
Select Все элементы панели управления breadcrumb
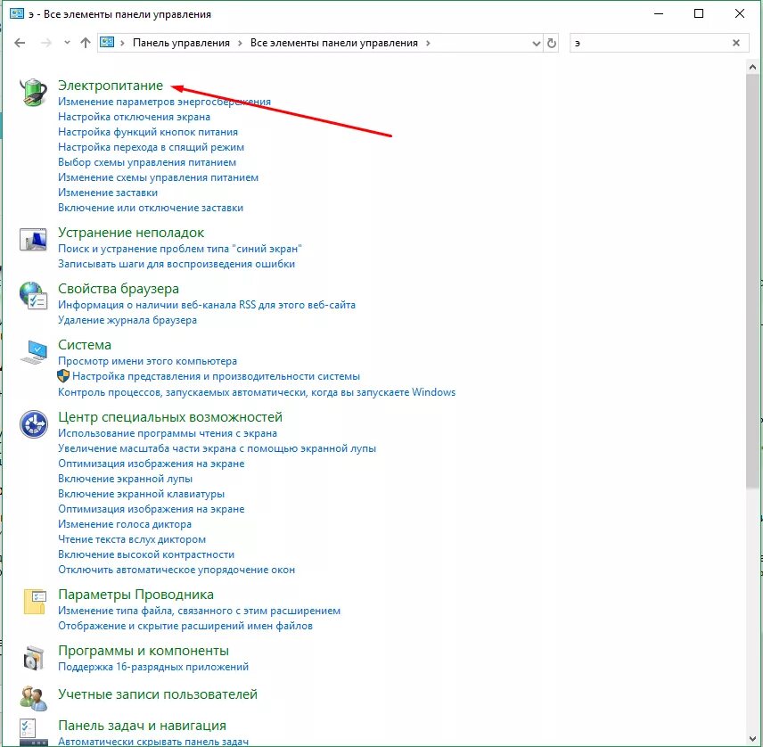(333, 43)
